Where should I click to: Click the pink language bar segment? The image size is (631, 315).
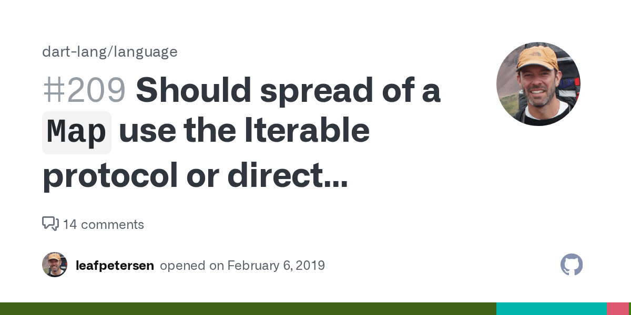tap(618, 309)
